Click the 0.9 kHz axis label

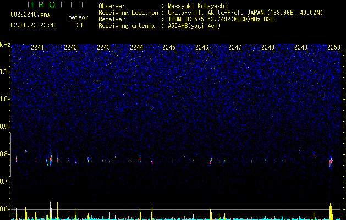coord(4,127)
